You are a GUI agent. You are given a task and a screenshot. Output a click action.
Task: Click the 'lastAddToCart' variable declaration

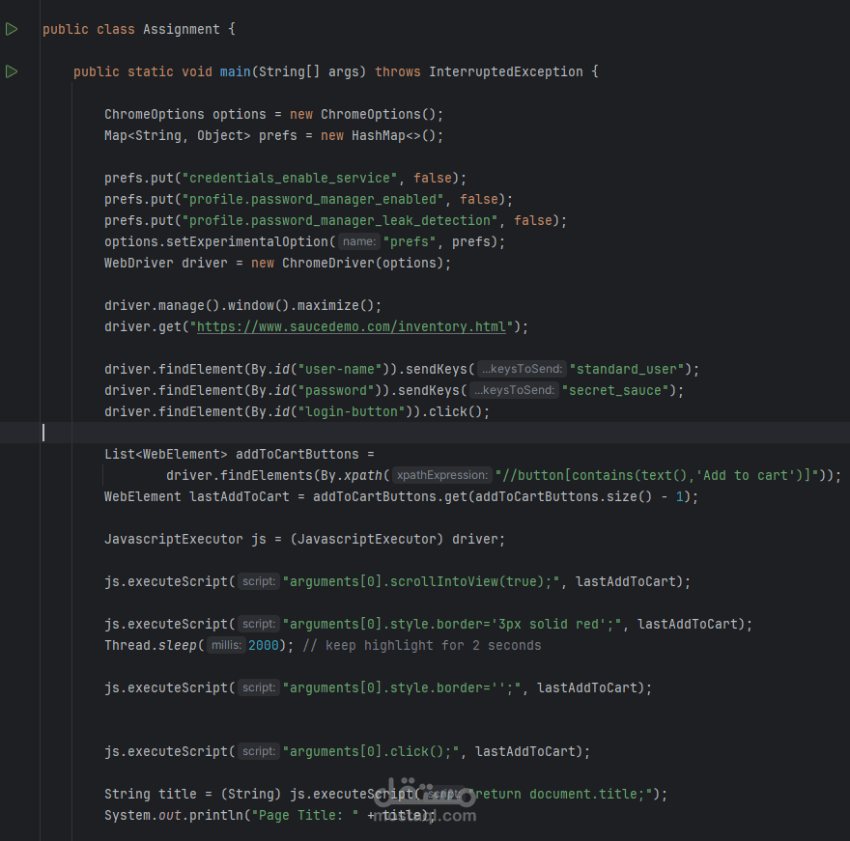click(240, 496)
